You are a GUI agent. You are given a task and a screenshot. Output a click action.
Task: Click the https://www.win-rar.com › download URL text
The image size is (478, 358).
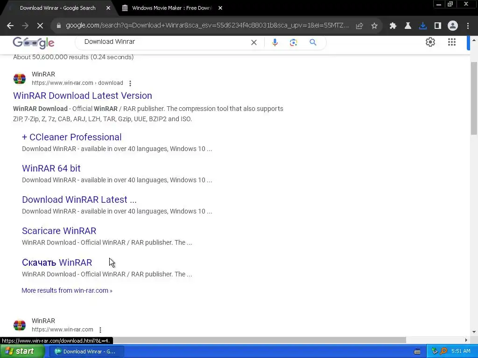77,83
